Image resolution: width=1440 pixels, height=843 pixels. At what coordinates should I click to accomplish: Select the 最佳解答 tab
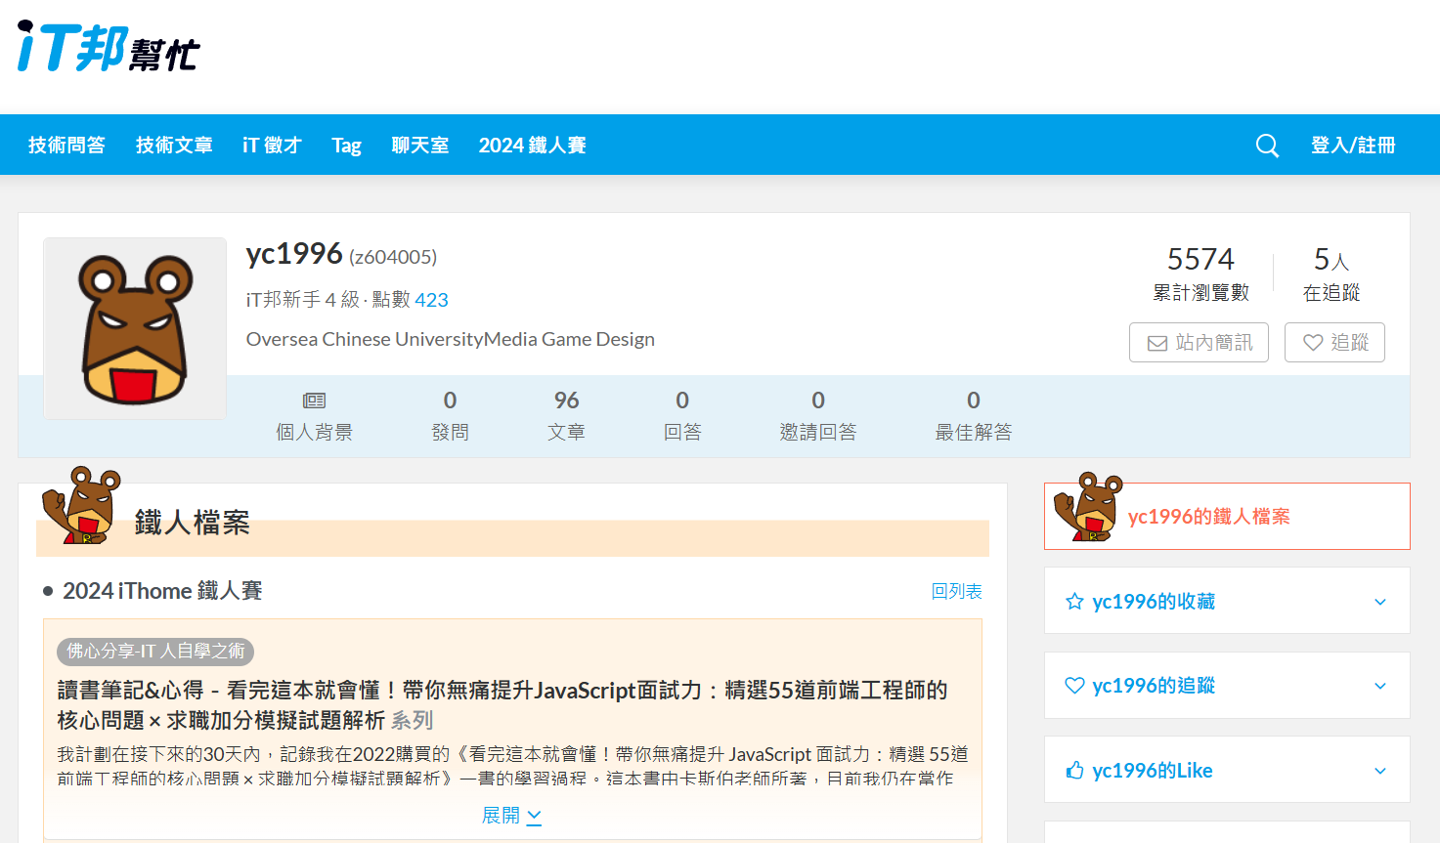(x=974, y=416)
